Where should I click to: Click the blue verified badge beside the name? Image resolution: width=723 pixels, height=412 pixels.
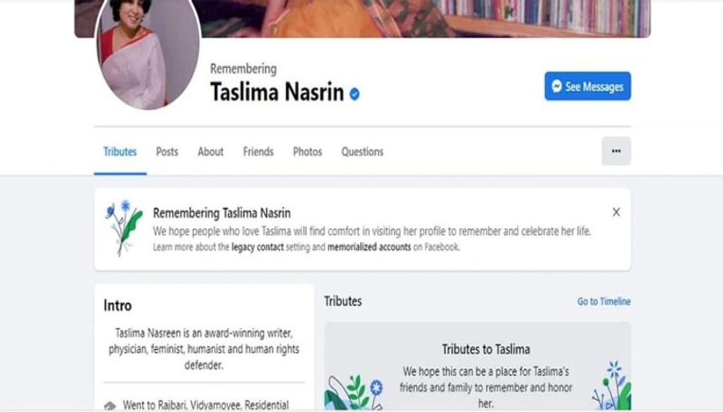(x=354, y=94)
